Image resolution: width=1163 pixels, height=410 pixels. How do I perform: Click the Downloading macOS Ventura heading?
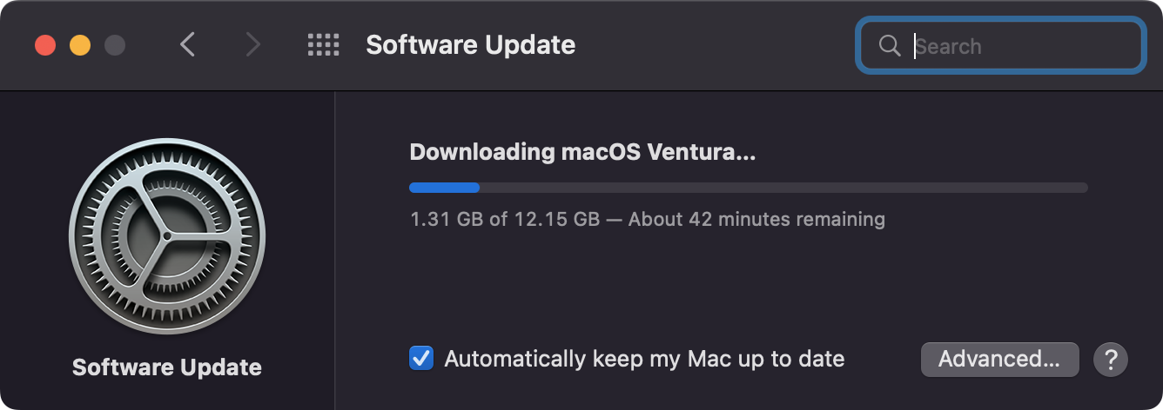click(582, 152)
